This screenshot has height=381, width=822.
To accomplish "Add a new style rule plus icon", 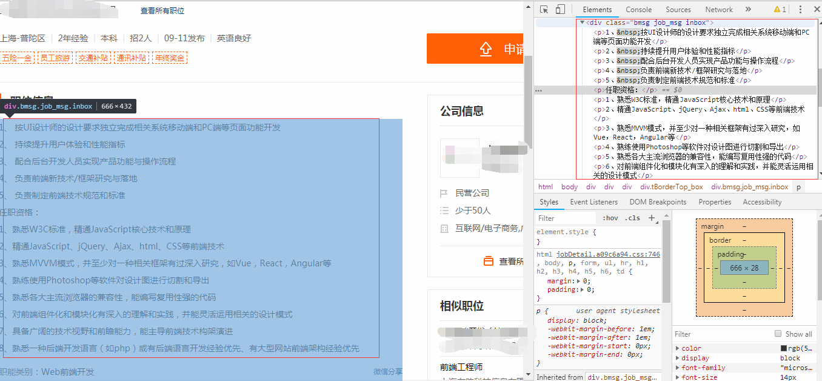I will click(x=652, y=218).
